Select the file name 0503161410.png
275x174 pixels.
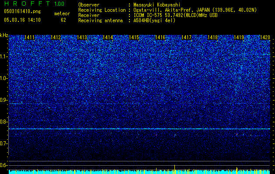click(x=22, y=12)
